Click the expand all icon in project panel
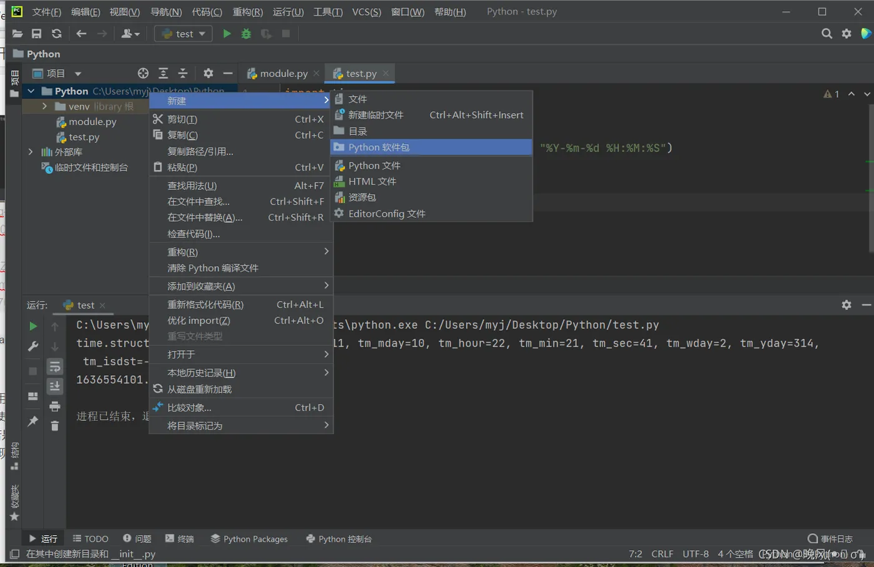The width and height of the screenshot is (874, 567). [163, 73]
